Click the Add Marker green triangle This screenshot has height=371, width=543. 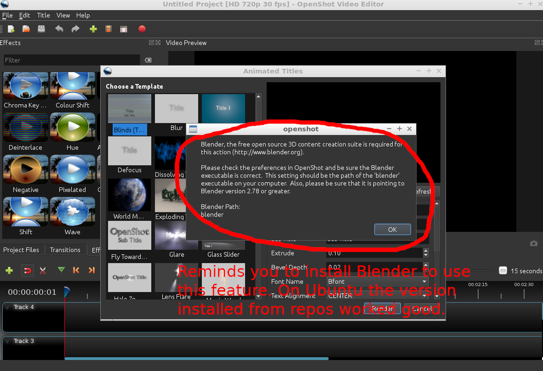coord(61,270)
